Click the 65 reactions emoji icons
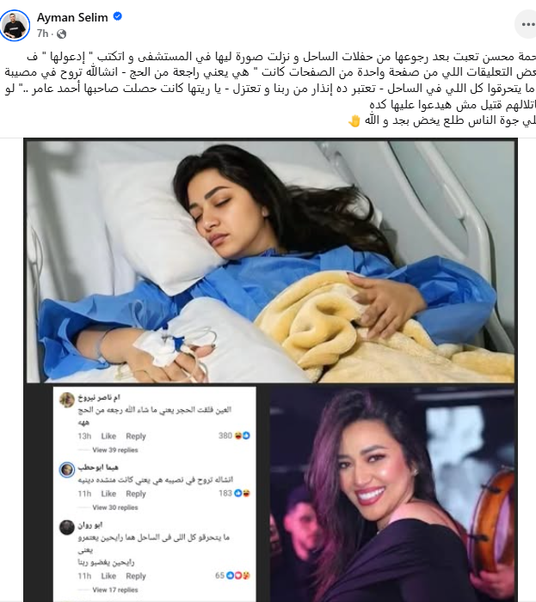536x602 pixels. (238, 575)
